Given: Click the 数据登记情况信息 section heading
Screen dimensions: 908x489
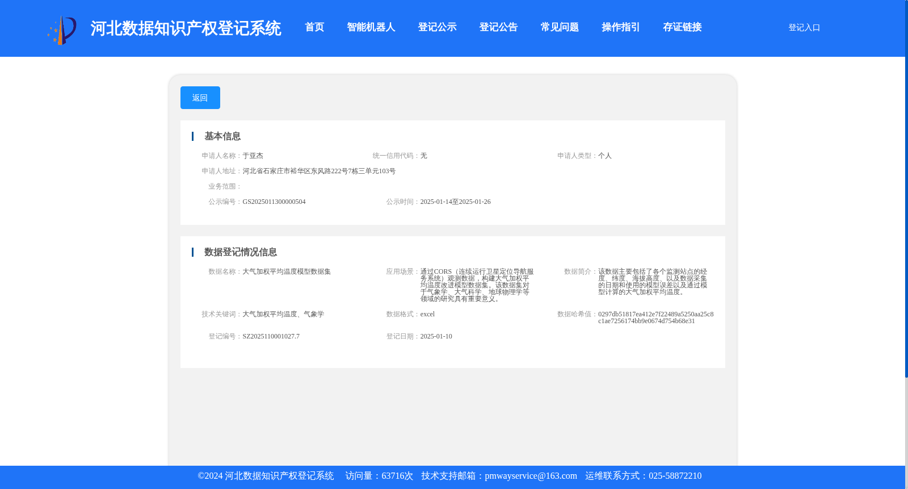Looking at the screenshot, I should pyautogui.click(x=241, y=252).
